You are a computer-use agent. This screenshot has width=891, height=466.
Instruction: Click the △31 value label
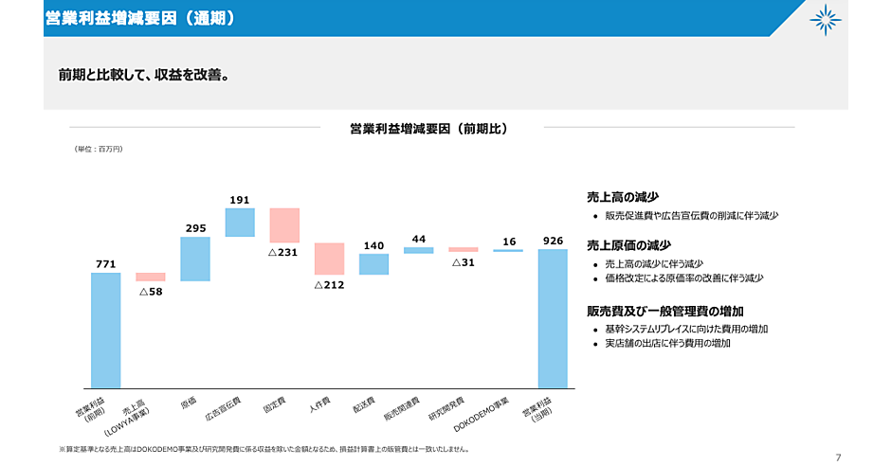464,262
